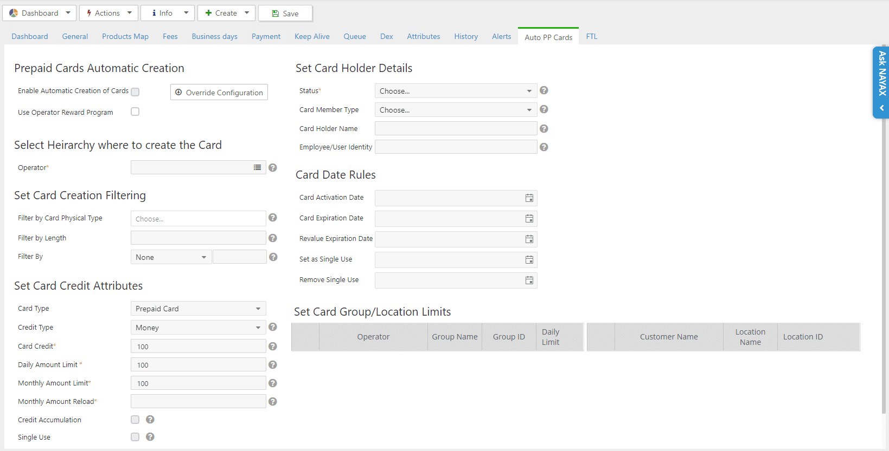Enable Automatic Creation of Cards checkbox
The width and height of the screenshot is (889, 451).
point(135,92)
